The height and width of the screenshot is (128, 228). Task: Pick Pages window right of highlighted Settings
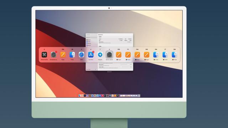119,55
